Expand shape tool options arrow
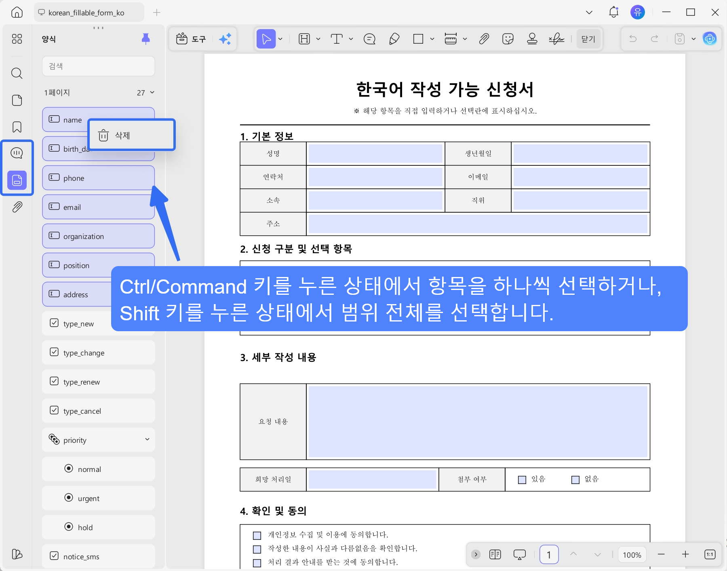 click(x=432, y=39)
